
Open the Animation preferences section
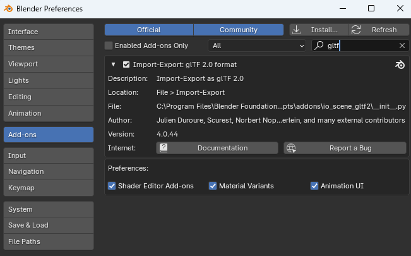49,113
